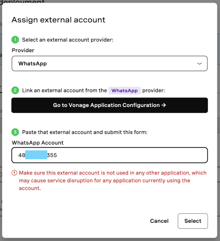
Task: Open the Provider combo box showing WhatsApp
Action: pyautogui.click(x=110, y=64)
